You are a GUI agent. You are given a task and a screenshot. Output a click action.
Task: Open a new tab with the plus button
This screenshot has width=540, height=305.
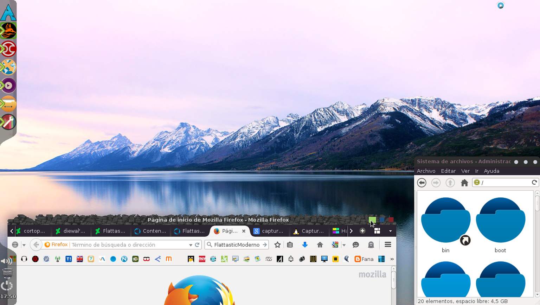tap(362, 231)
